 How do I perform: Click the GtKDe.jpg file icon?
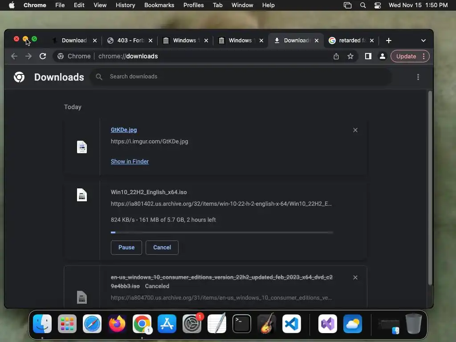(82, 147)
